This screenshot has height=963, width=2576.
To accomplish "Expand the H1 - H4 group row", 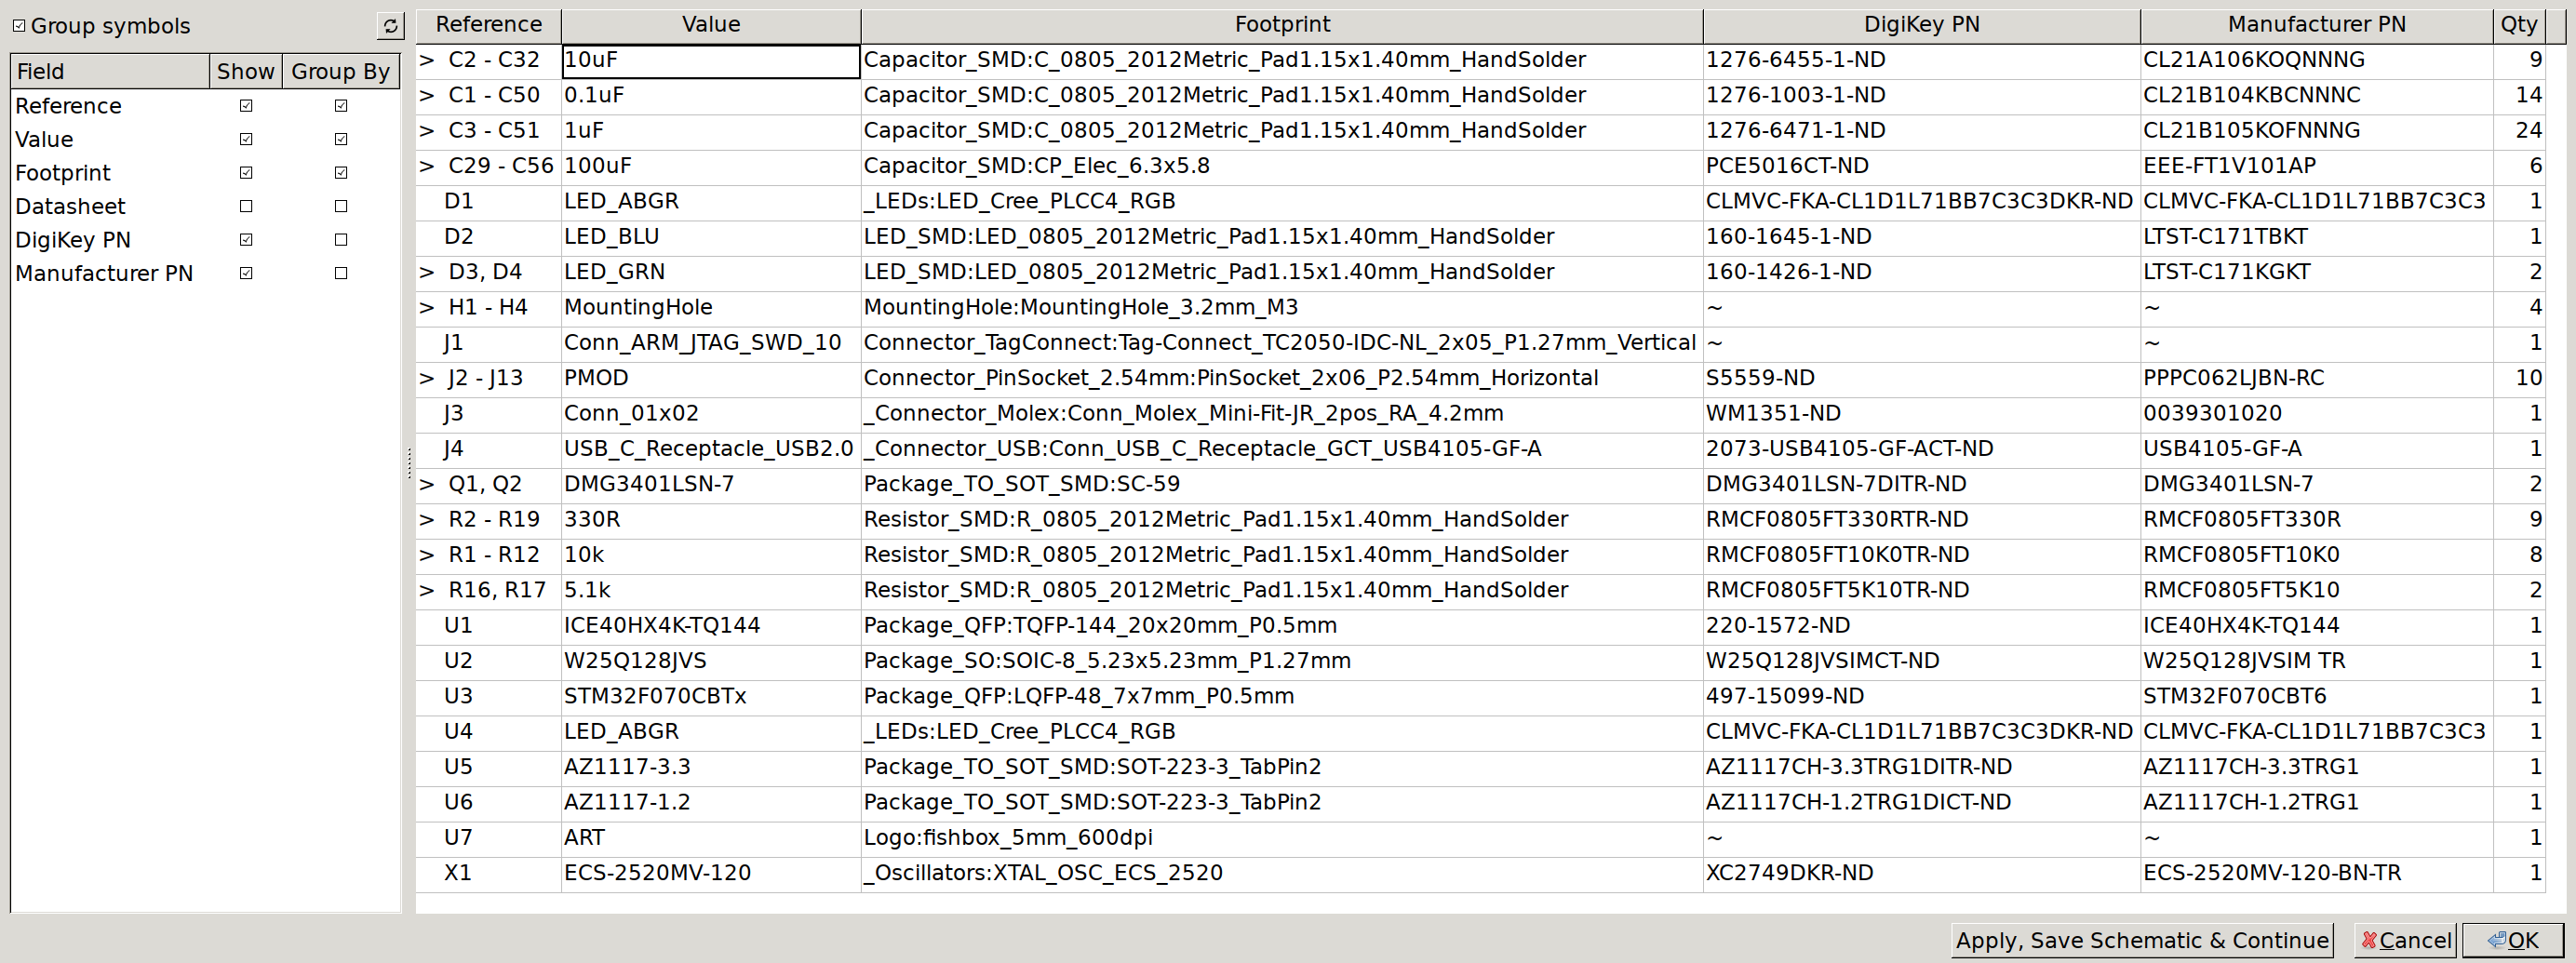I will coord(427,308).
